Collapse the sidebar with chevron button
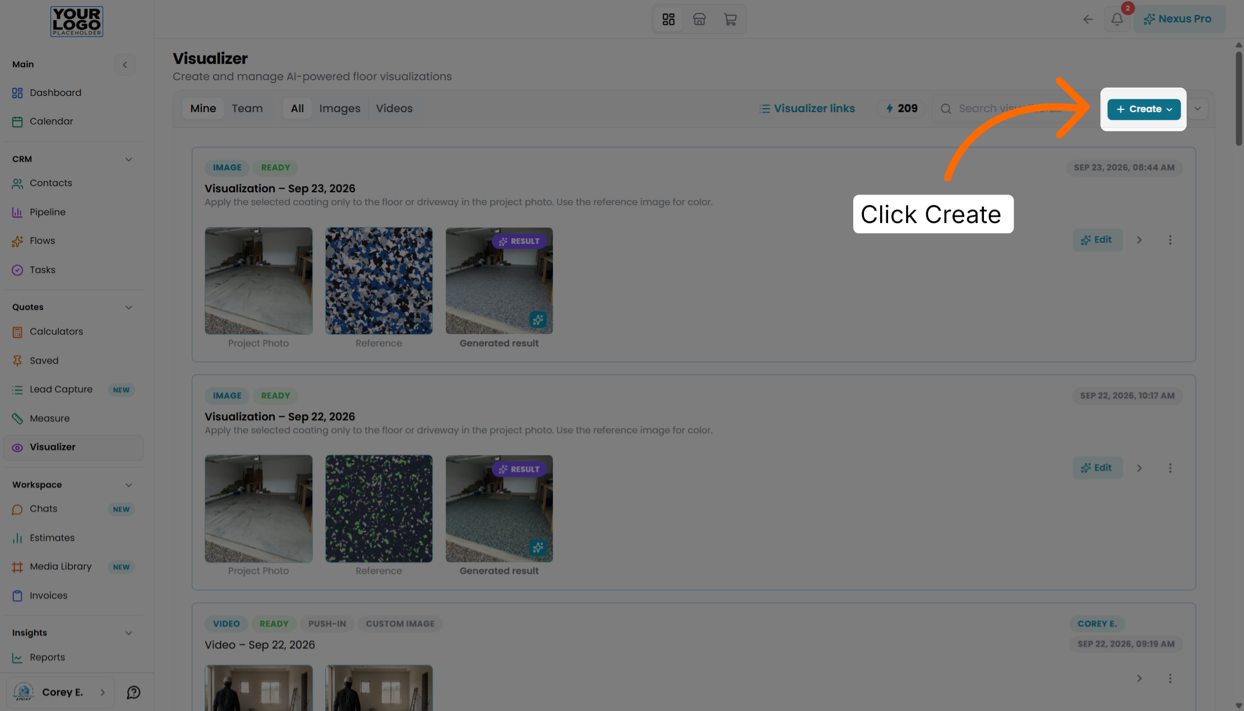Screen dimensions: 1244x711 pyautogui.click(x=125, y=64)
